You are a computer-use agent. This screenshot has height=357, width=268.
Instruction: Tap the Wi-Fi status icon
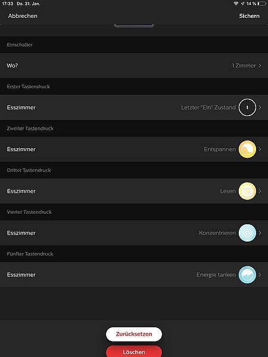point(236,4)
